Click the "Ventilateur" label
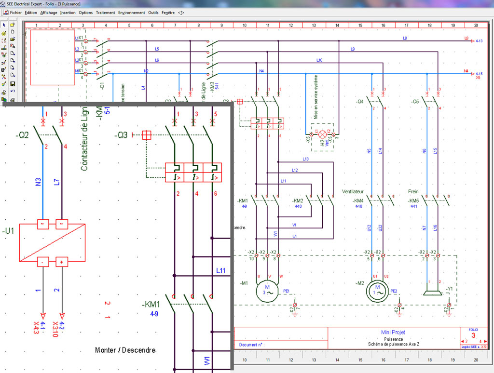The height and width of the screenshot is (373, 494). click(353, 191)
